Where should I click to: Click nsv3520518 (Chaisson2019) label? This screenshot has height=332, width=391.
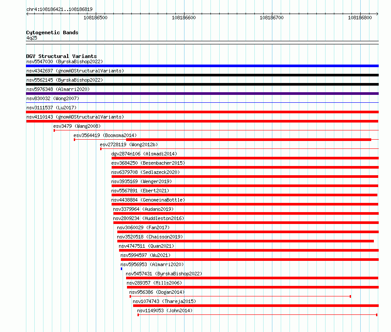click(x=150, y=237)
